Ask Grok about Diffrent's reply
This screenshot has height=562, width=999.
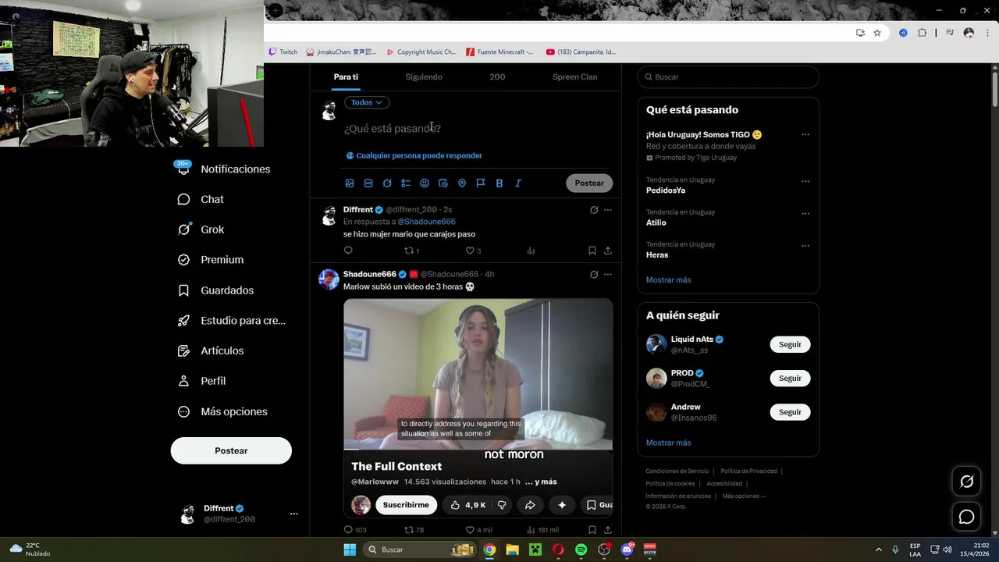[594, 210]
